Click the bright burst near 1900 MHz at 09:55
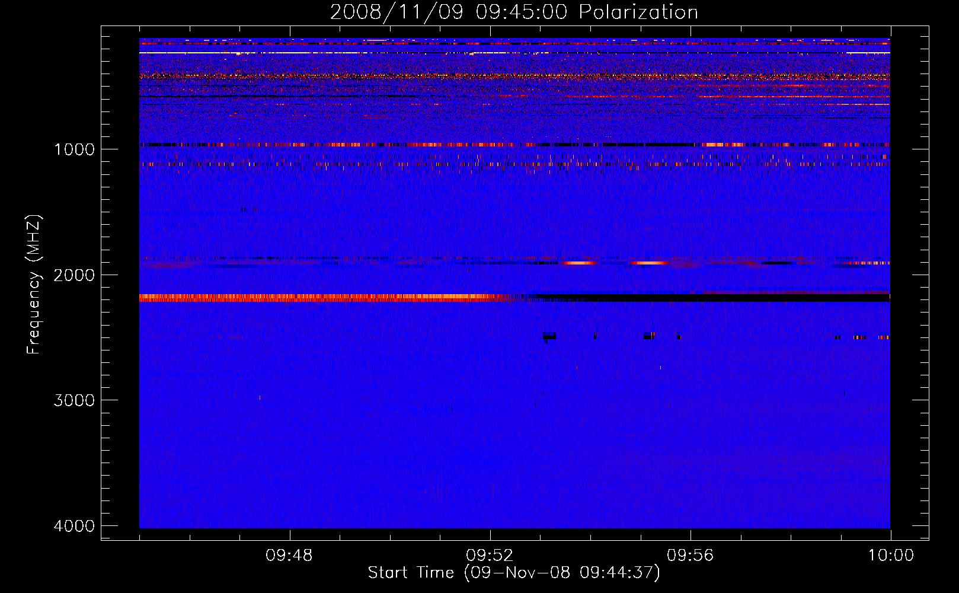The width and height of the screenshot is (959, 593). click(649, 263)
